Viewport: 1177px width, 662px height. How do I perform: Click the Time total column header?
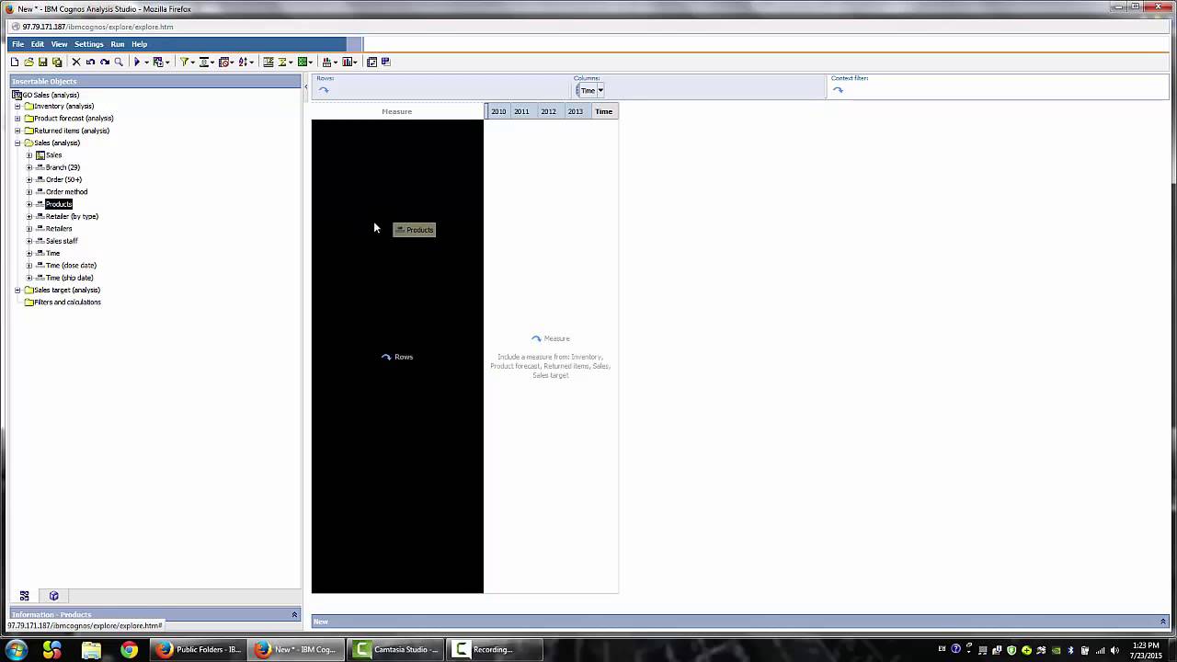(604, 111)
